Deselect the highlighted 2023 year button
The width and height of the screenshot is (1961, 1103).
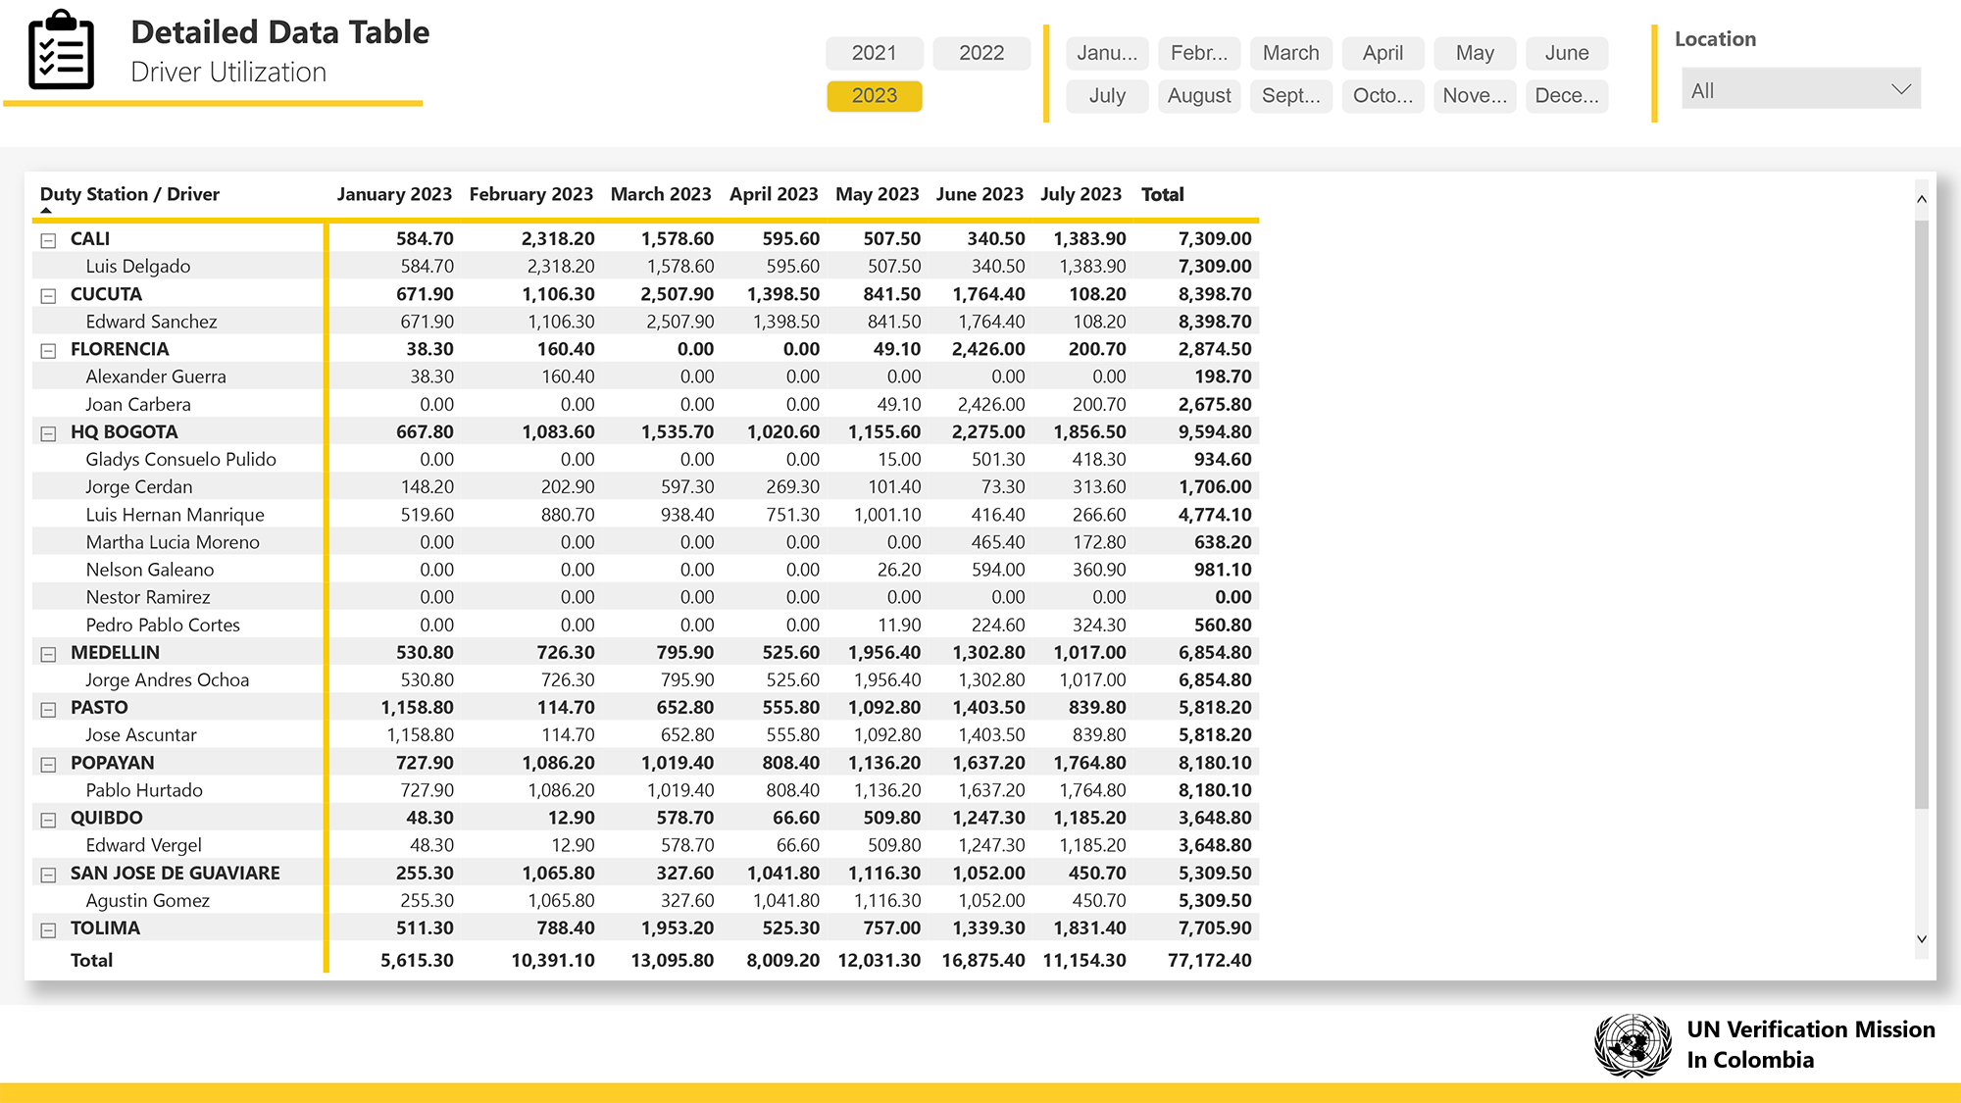[x=874, y=96]
